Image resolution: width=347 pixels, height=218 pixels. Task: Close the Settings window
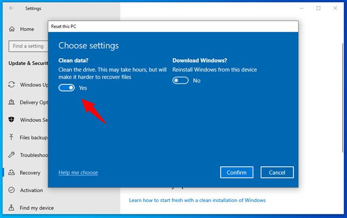335,8
